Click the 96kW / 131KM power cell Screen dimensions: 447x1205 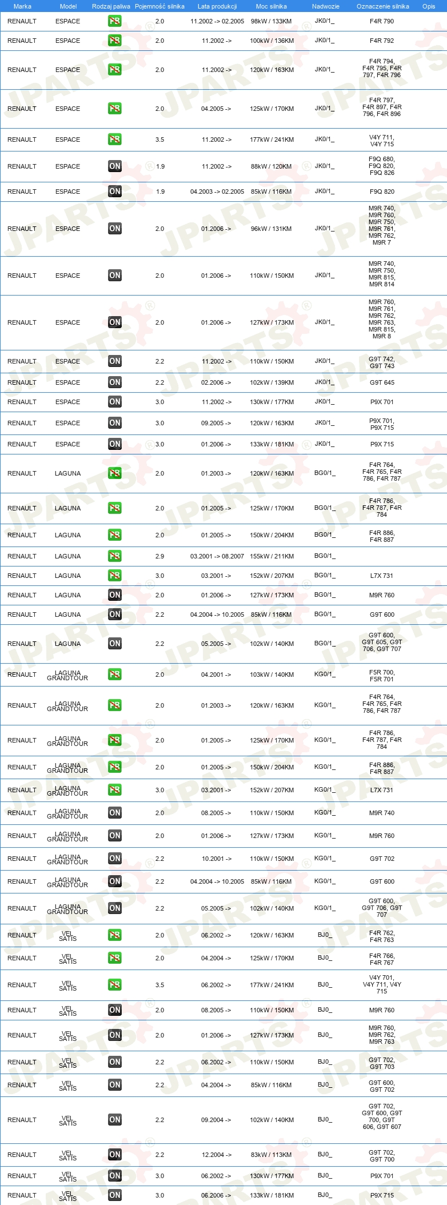coord(272,229)
